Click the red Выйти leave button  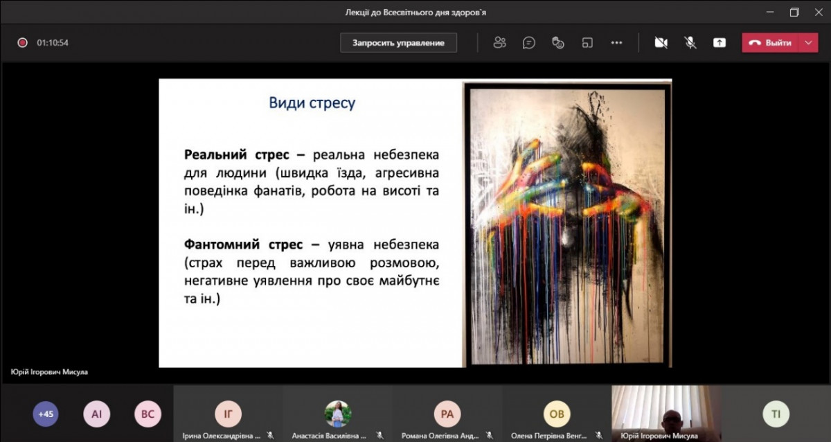click(x=771, y=43)
